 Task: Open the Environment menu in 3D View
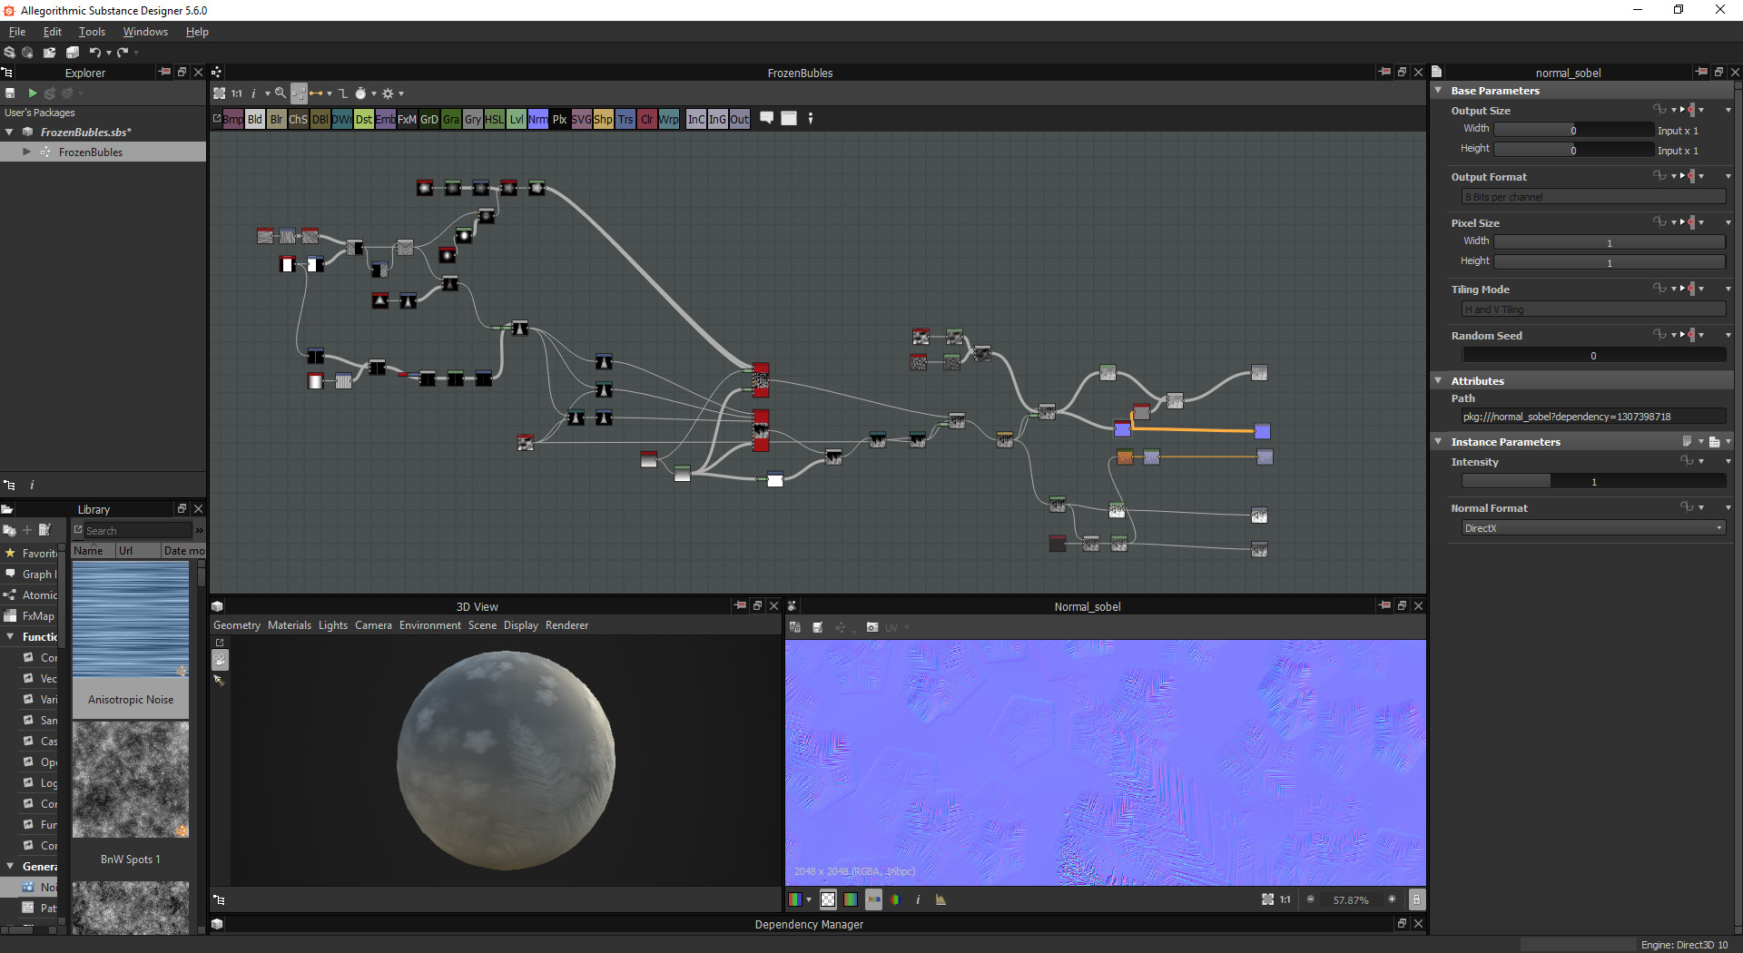tap(429, 625)
